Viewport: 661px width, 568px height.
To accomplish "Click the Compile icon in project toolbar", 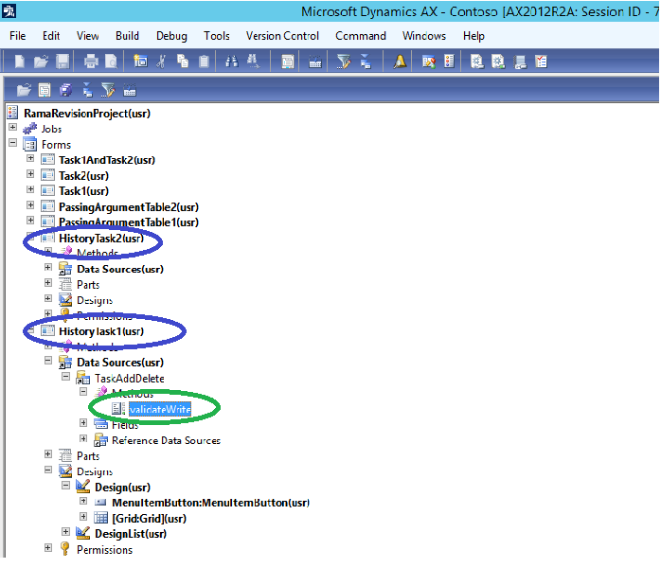I will point(130,90).
